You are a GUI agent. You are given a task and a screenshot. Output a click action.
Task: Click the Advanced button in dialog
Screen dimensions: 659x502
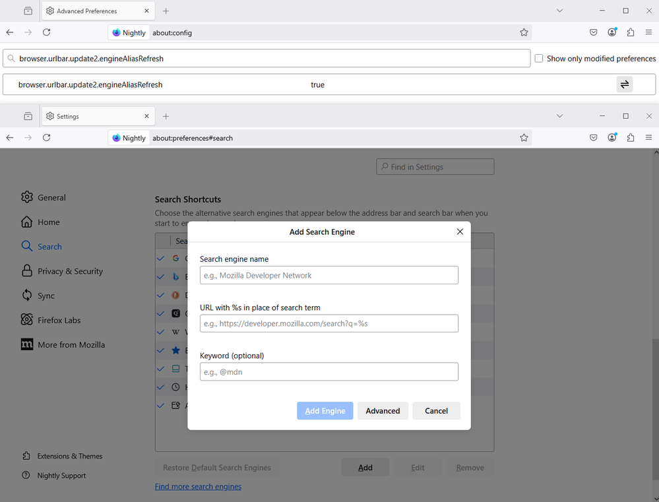(383, 411)
